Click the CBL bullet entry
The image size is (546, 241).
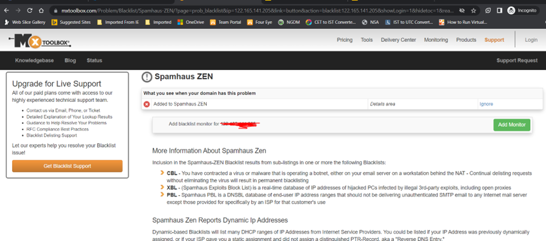click(349, 177)
